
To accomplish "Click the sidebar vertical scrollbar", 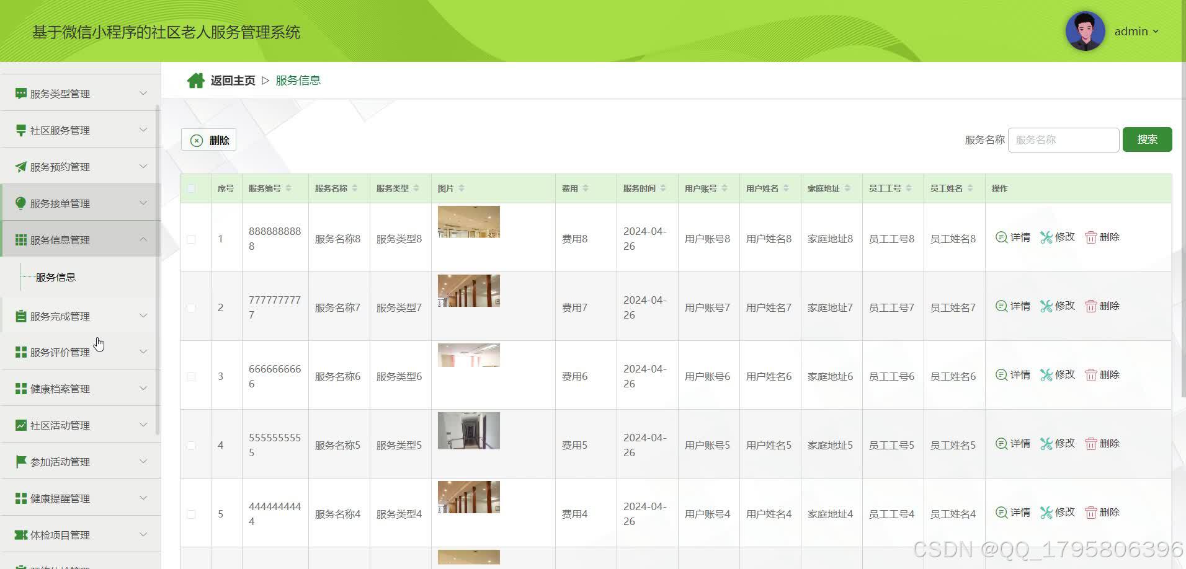I will tap(158, 270).
